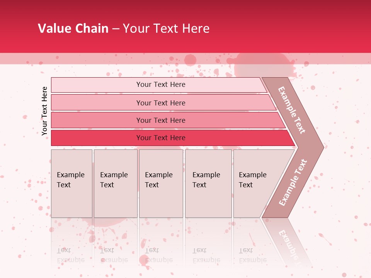Viewport: 371px width, 278px height.
Task: Click the mirrored reflection text under fifth box
Action: click(253, 255)
